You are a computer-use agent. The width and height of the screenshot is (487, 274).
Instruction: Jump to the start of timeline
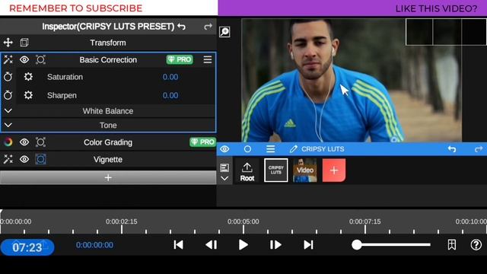[x=178, y=245]
